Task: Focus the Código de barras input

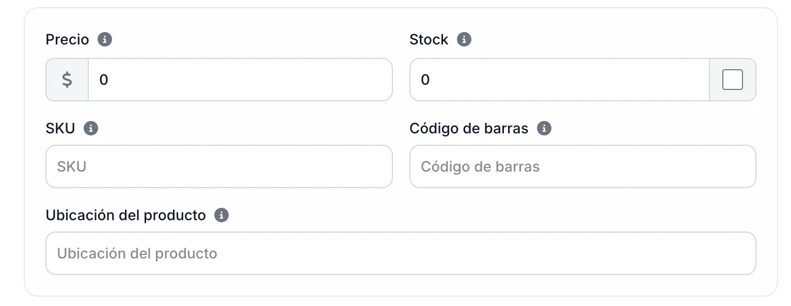Action: (x=582, y=166)
